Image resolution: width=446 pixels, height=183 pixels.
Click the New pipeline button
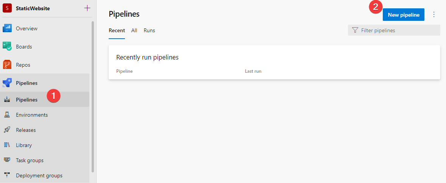coord(403,15)
